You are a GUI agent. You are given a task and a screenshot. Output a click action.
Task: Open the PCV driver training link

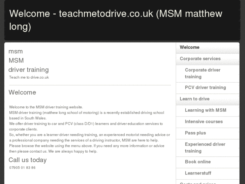tap(205, 87)
